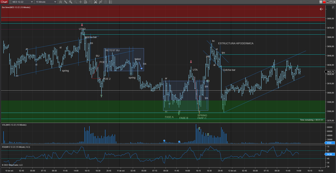336x173 pixels.
Task: Set the grey instrument link button
Action: tap(321, 2)
